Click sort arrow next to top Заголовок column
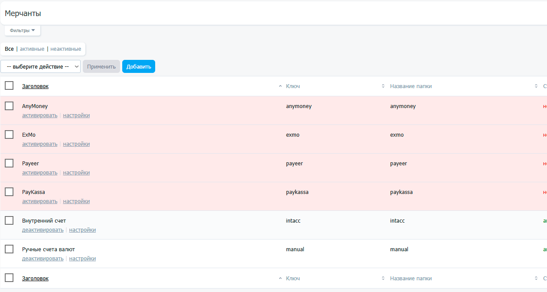547x292 pixels. pos(280,86)
